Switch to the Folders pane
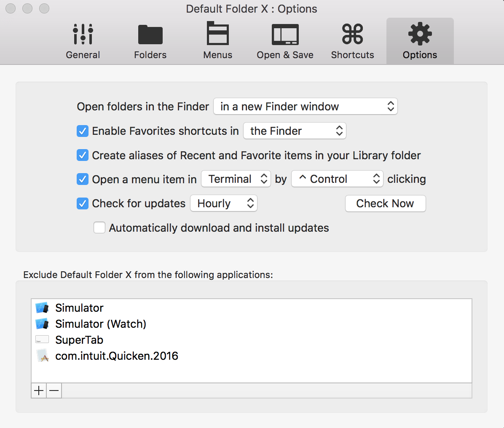The height and width of the screenshot is (428, 504). [x=150, y=41]
